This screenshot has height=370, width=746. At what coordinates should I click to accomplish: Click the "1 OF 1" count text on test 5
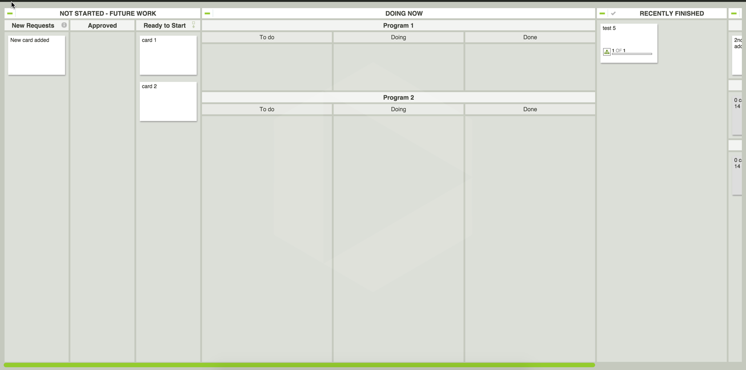coord(619,51)
